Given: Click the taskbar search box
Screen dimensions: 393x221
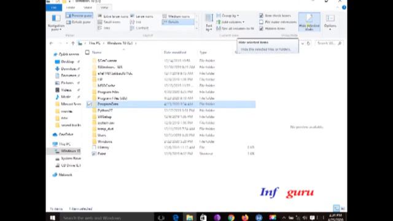Looking at the screenshot, I should coord(107,218).
